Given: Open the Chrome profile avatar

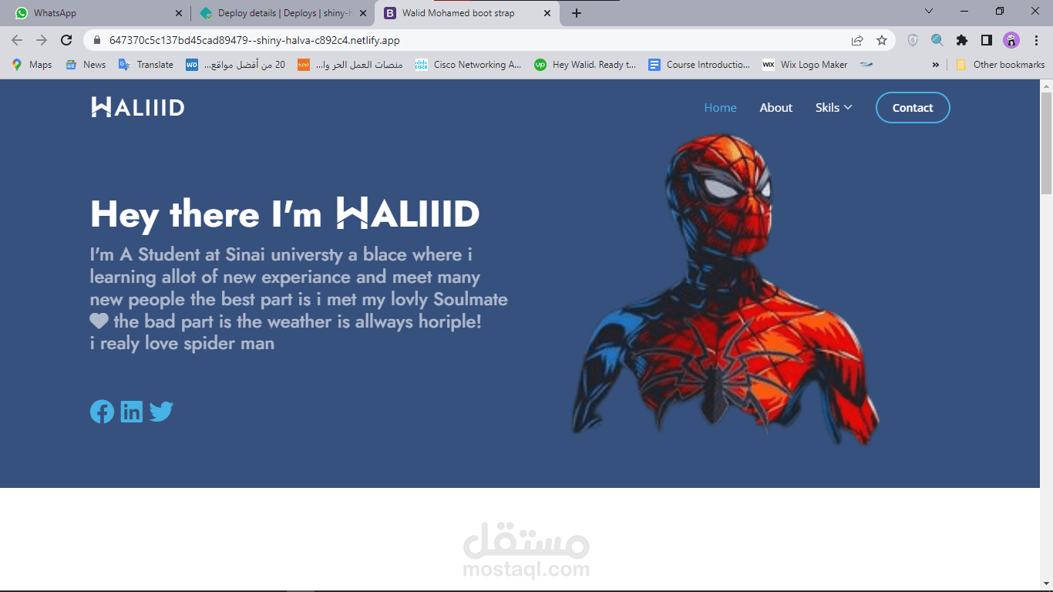Looking at the screenshot, I should coord(1011,40).
